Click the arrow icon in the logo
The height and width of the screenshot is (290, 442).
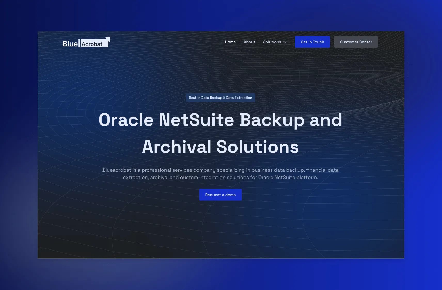click(108, 39)
